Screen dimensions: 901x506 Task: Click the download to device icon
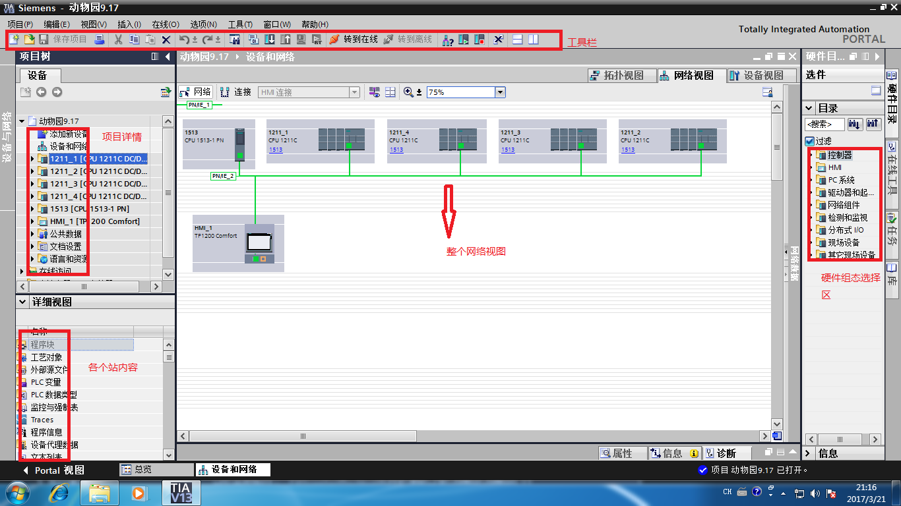[269, 40]
